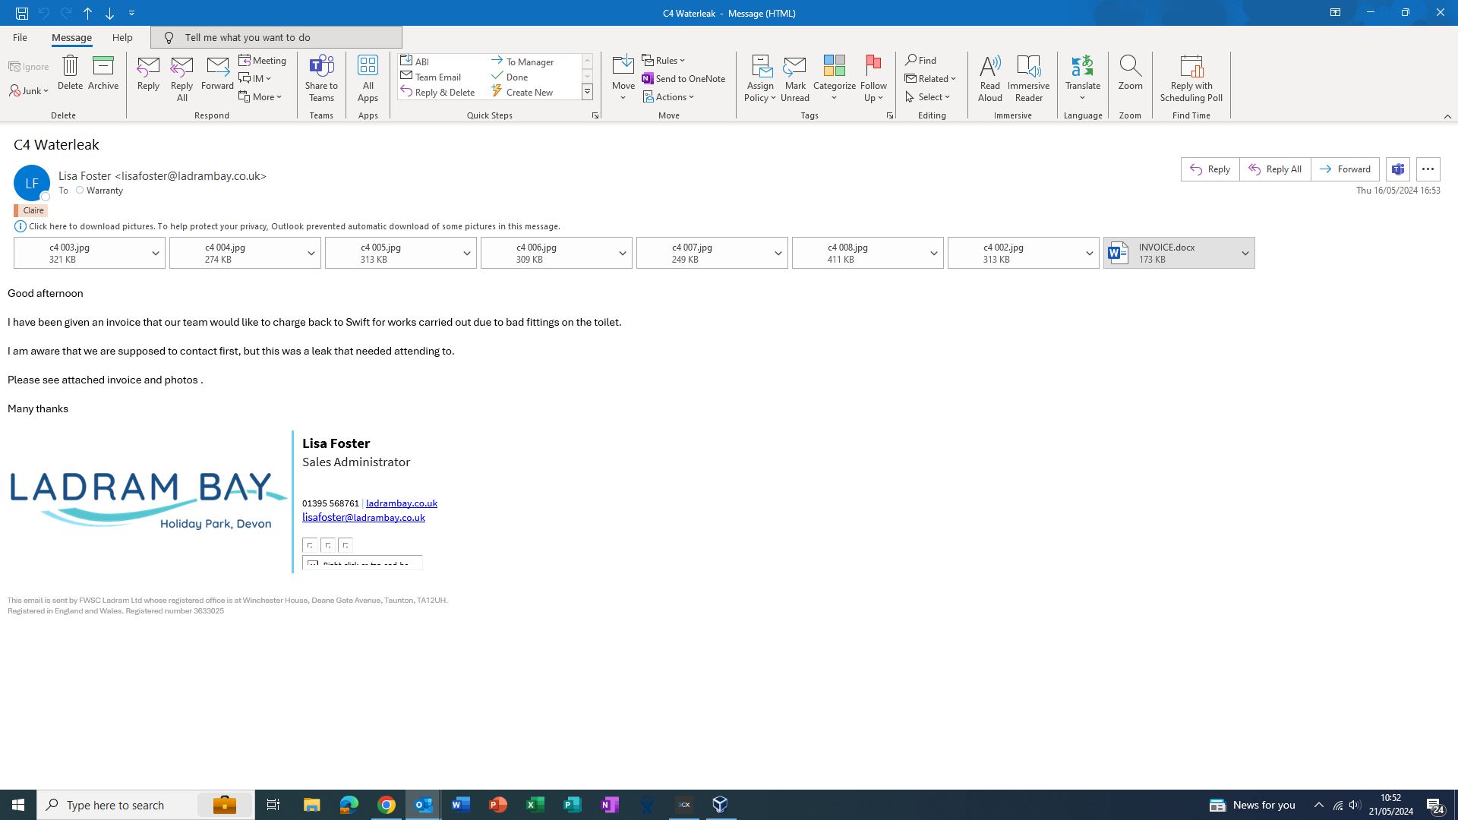Click the Claire category tag
Screen dimensions: 1458x820
pos(33,210)
